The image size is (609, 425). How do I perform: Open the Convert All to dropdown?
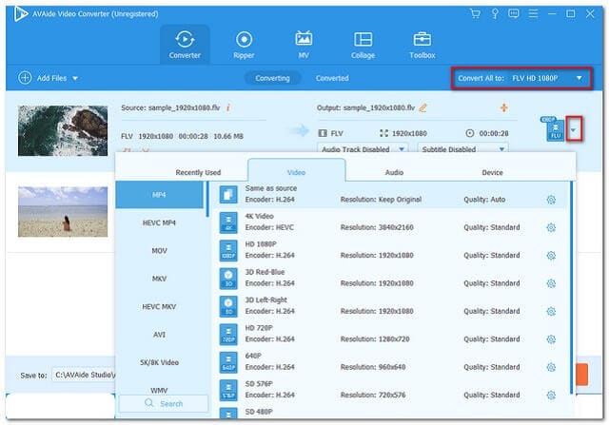(x=521, y=78)
